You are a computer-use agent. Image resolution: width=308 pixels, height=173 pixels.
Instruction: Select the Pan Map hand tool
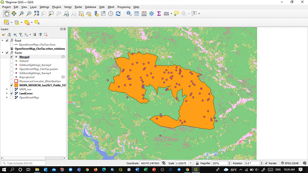7,13
